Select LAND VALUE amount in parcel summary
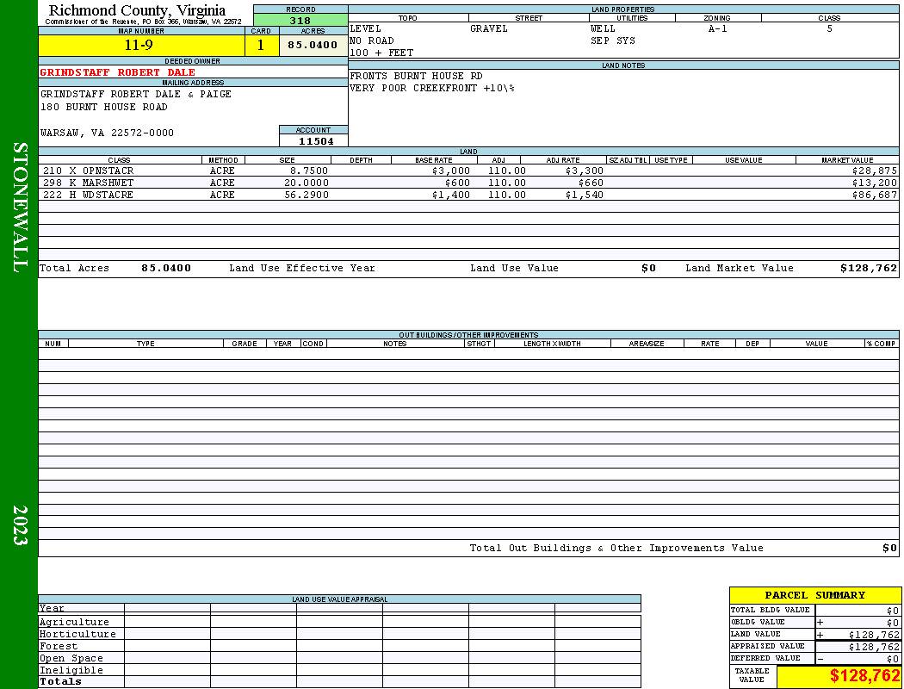The width and height of the screenshot is (904, 689). point(874,635)
